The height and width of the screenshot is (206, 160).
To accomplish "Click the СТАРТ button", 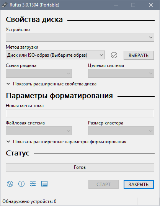I will (103, 184).
